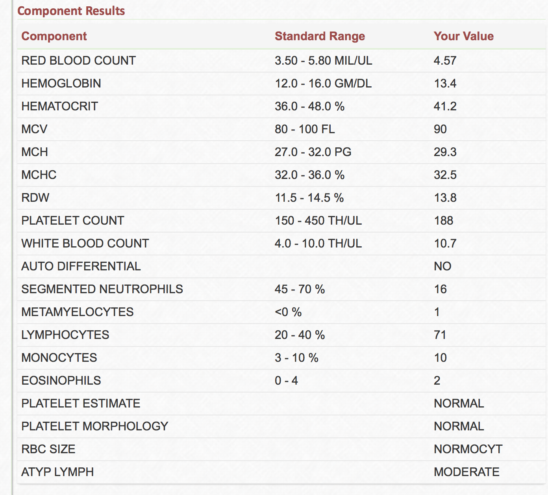Image resolution: width=548 pixels, height=495 pixels.
Task: Click the METAMYELOCYTES component name
Action: tap(77, 312)
